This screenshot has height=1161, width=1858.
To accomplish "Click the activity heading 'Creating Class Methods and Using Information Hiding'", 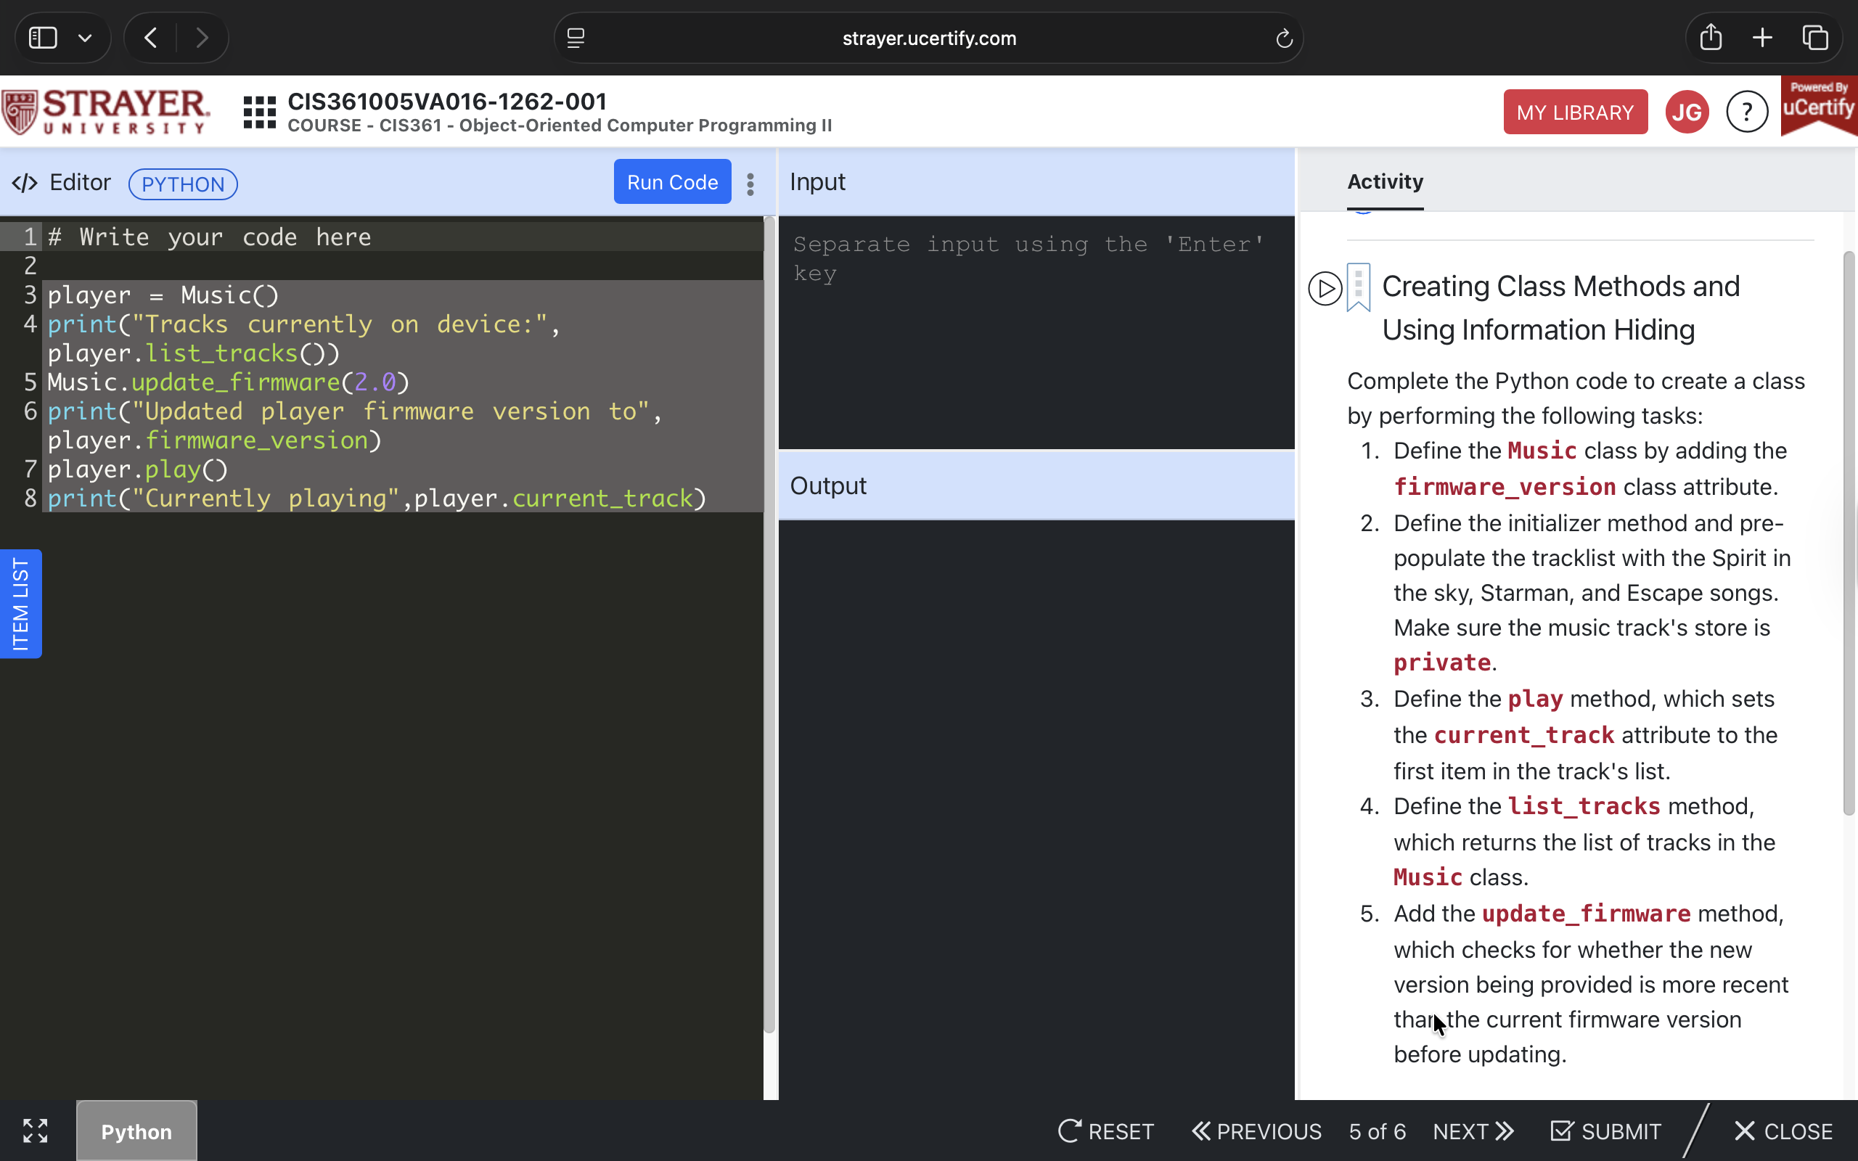I will coord(1561,308).
